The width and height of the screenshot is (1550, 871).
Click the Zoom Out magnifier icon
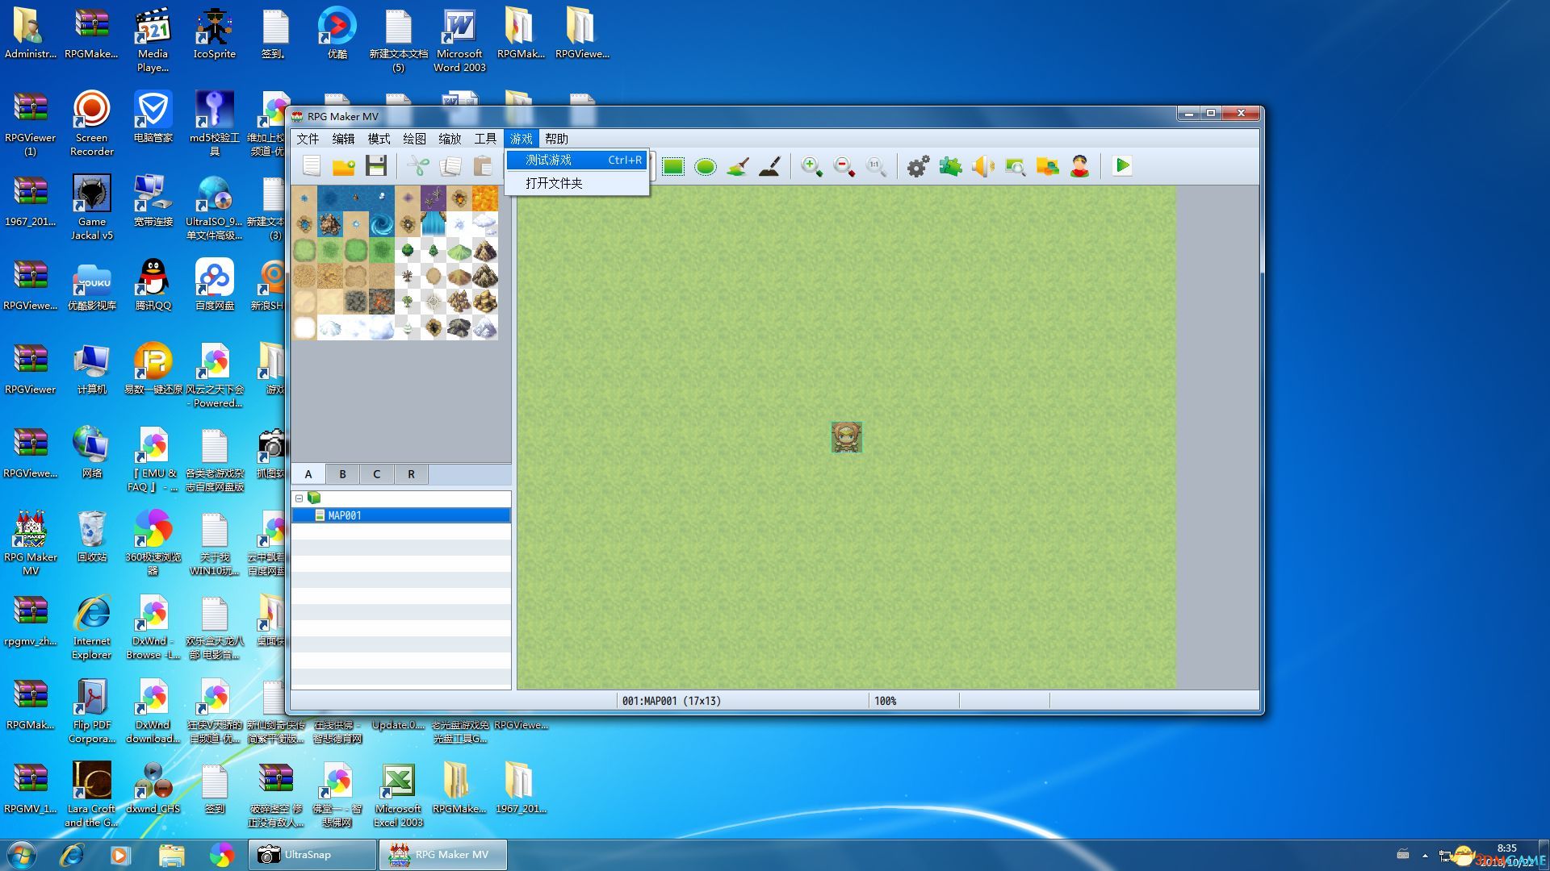coord(844,166)
